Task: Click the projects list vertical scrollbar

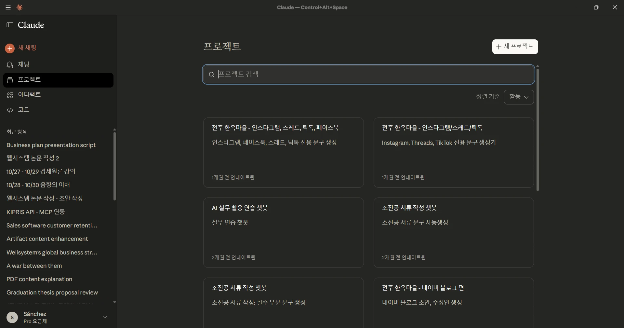Action: click(x=538, y=130)
